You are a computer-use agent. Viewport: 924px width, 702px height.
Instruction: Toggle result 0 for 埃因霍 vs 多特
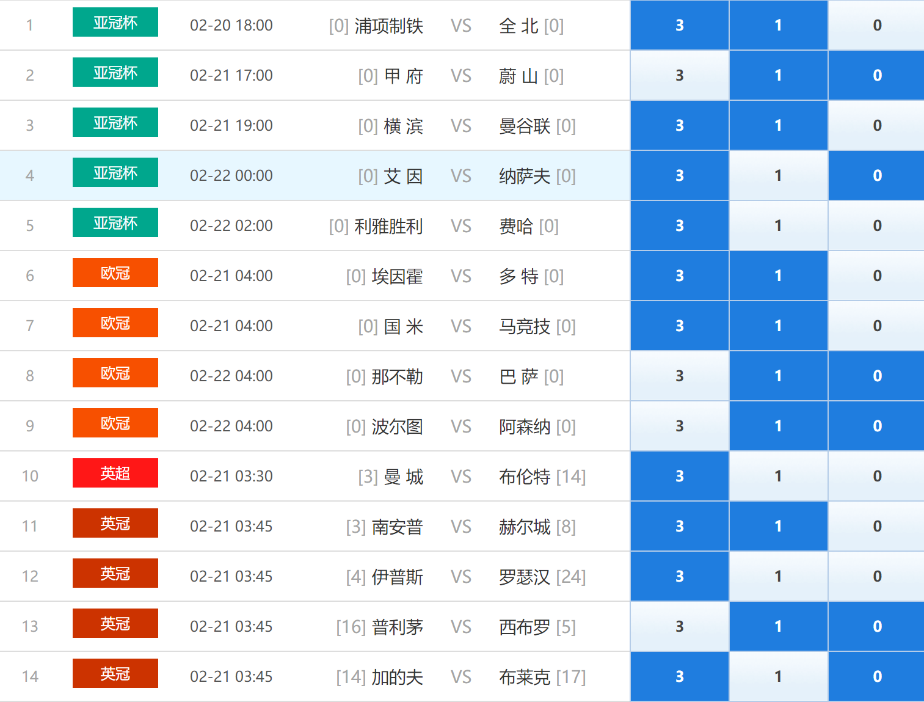(x=877, y=276)
